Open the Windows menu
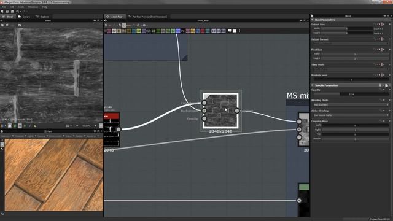 point(33,7)
